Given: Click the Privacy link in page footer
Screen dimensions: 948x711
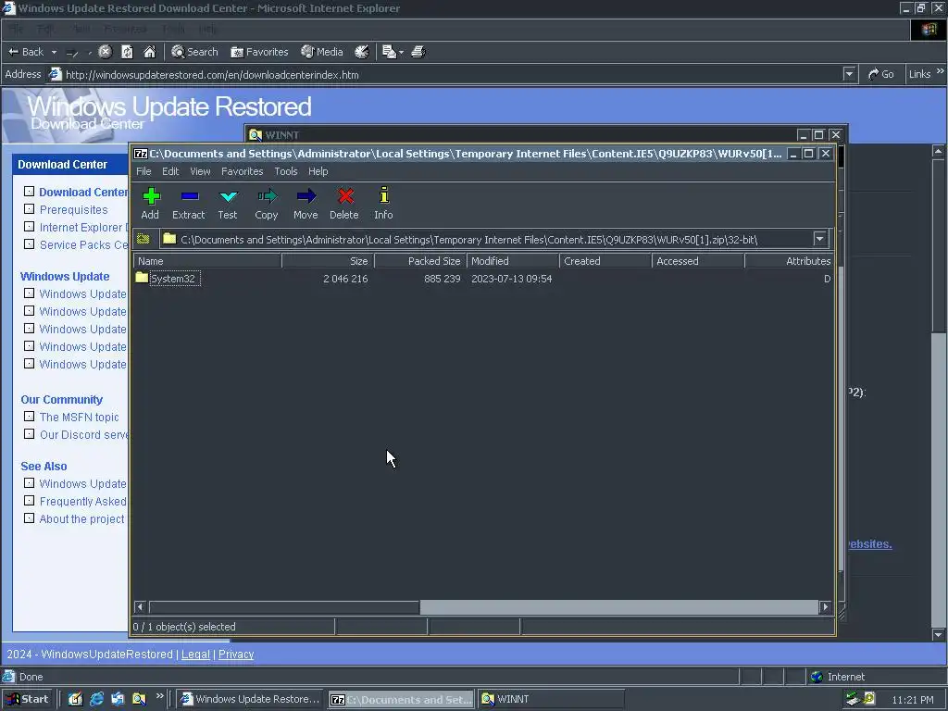Looking at the screenshot, I should (x=236, y=655).
